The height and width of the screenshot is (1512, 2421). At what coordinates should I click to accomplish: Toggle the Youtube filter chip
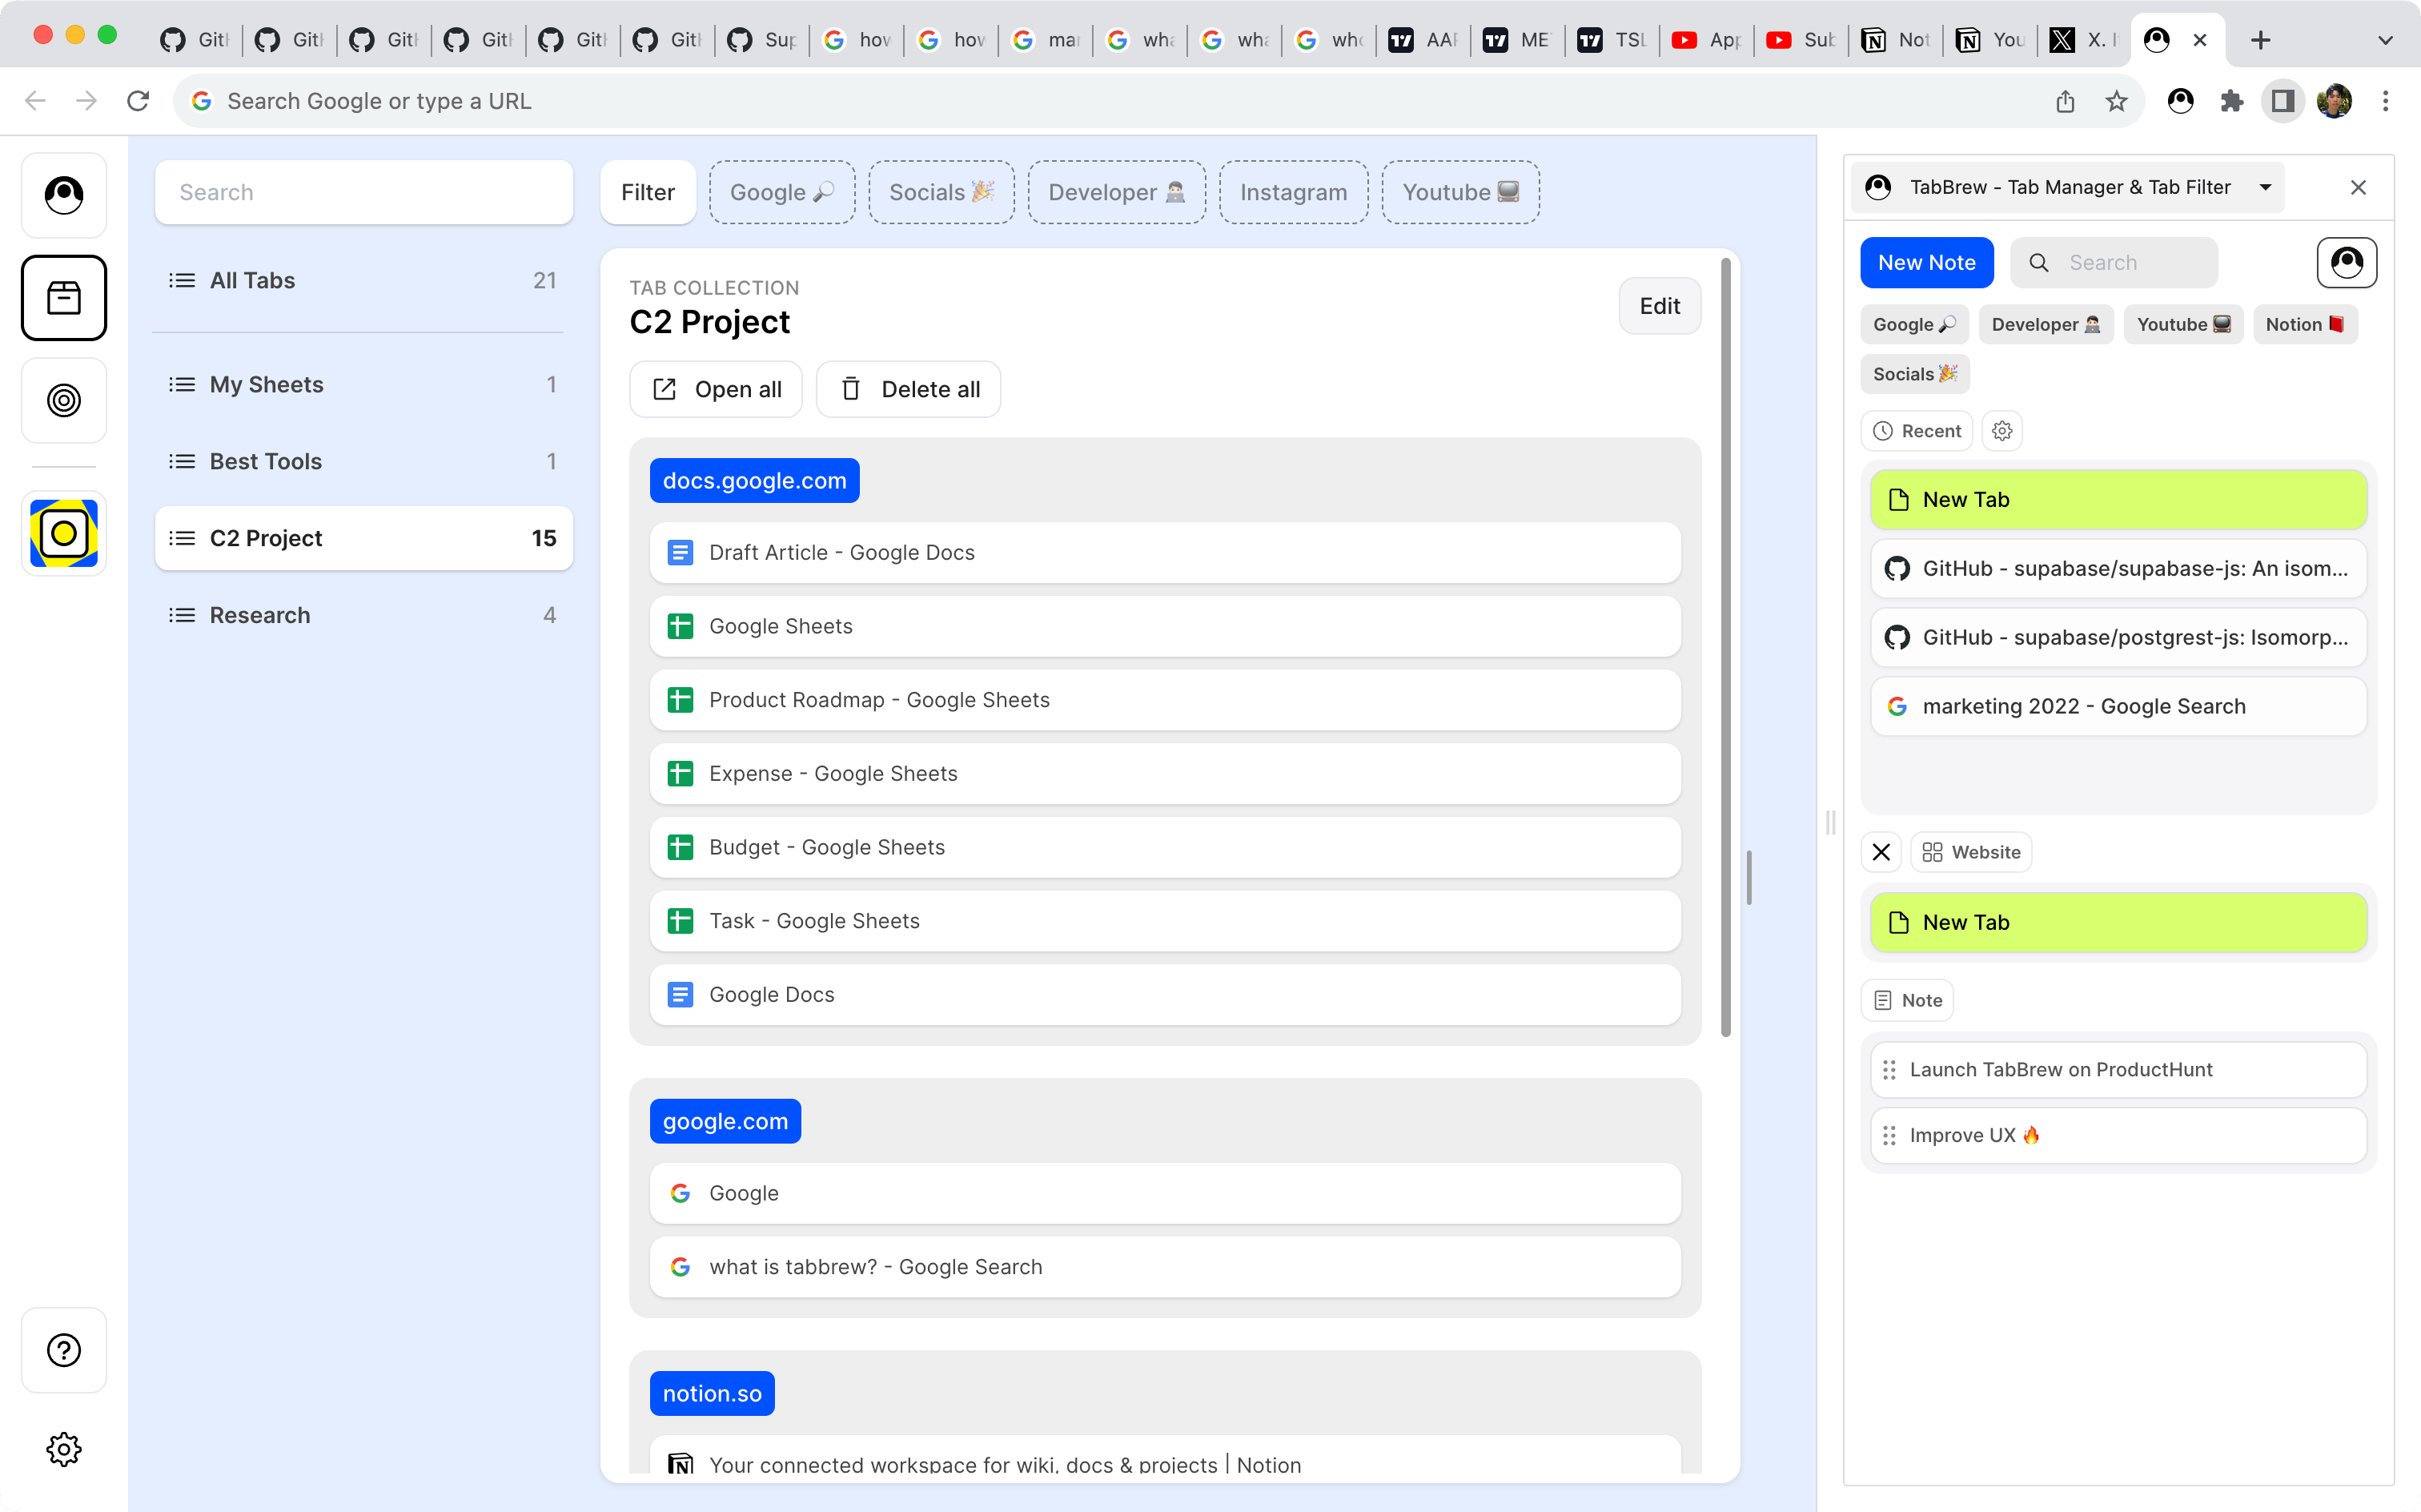pyautogui.click(x=1460, y=192)
